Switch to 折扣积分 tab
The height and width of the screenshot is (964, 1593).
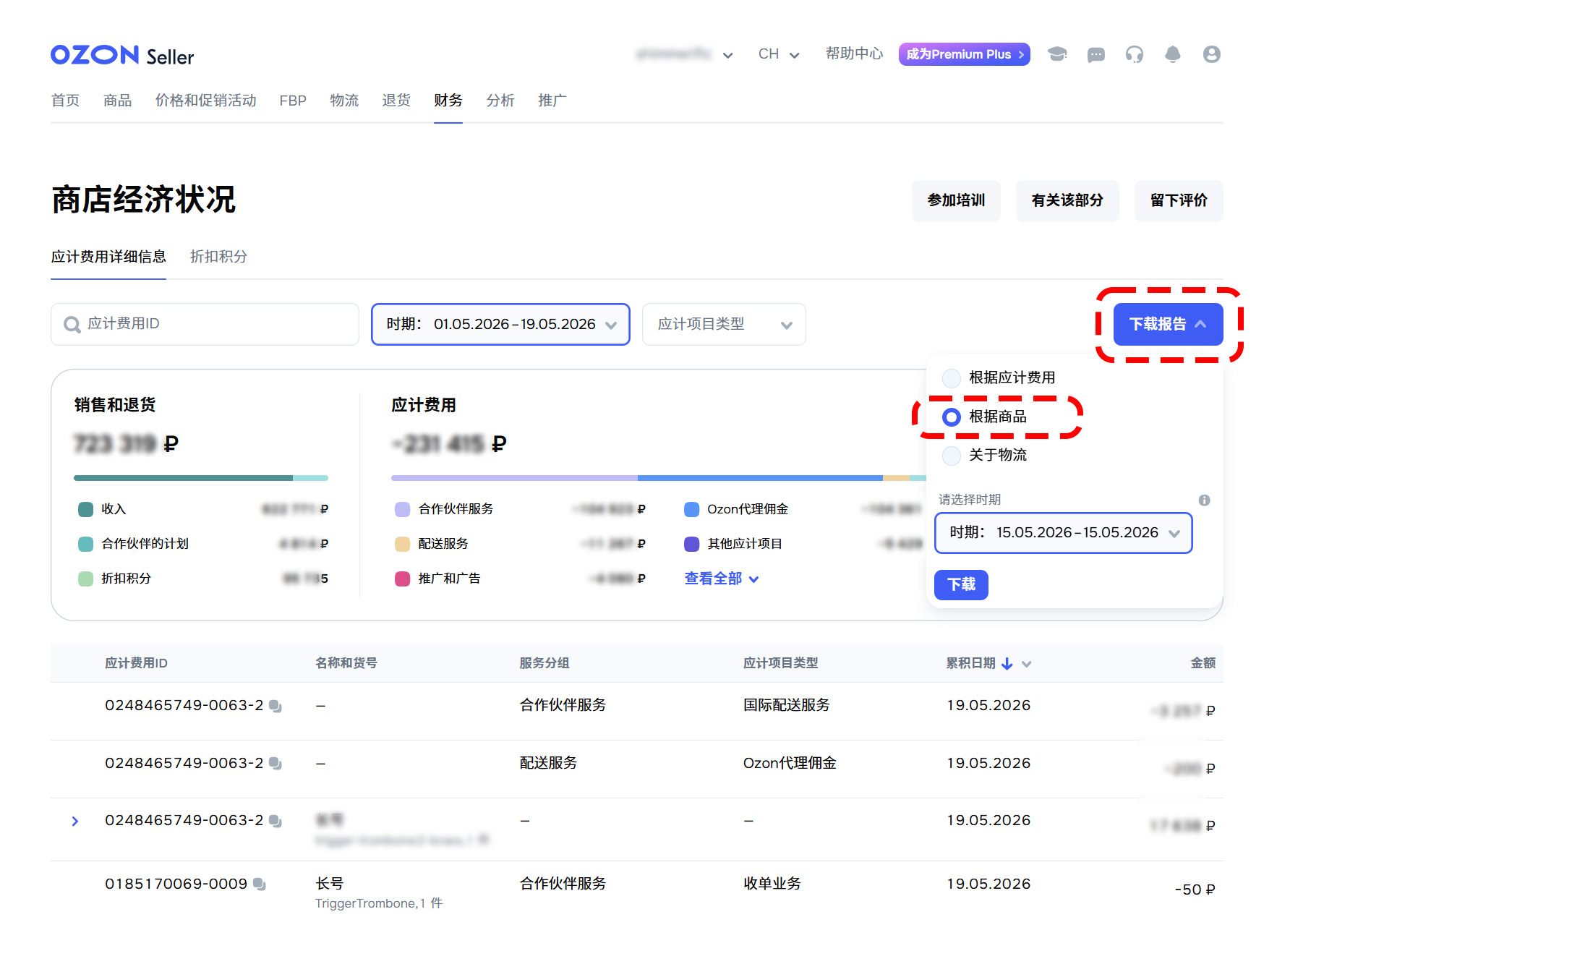218,257
